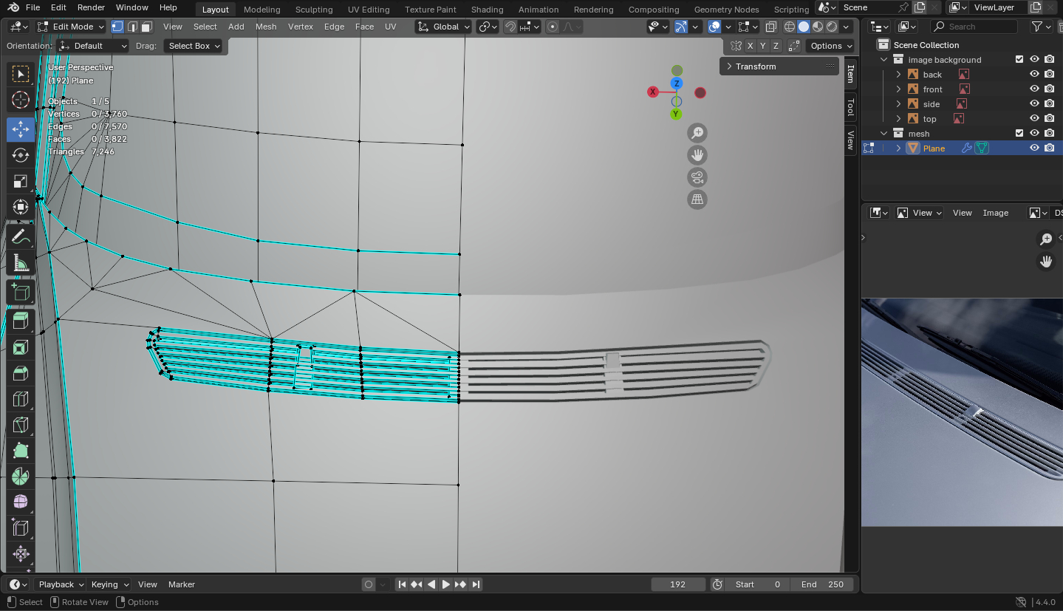Select the Cursor tool in the toolbar
The height and width of the screenshot is (611, 1063).
[x=21, y=100]
